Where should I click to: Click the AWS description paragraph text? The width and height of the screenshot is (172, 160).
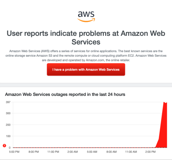tap(86, 56)
